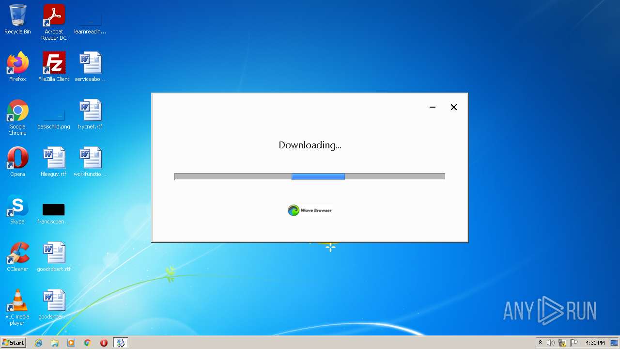Open network status tray icon
The height and width of the screenshot is (349, 620).
[562, 343]
